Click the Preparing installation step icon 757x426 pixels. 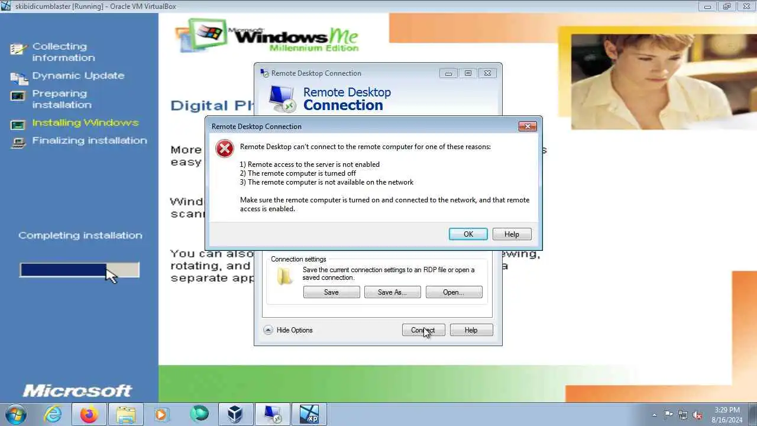tap(18, 95)
